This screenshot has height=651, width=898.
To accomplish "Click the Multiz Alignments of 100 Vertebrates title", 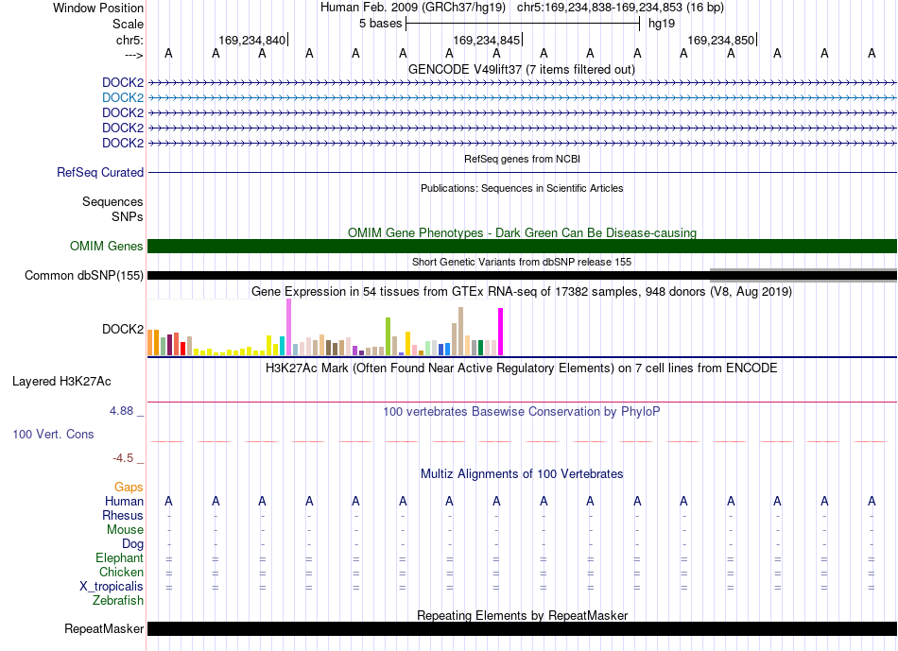I will [x=522, y=474].
